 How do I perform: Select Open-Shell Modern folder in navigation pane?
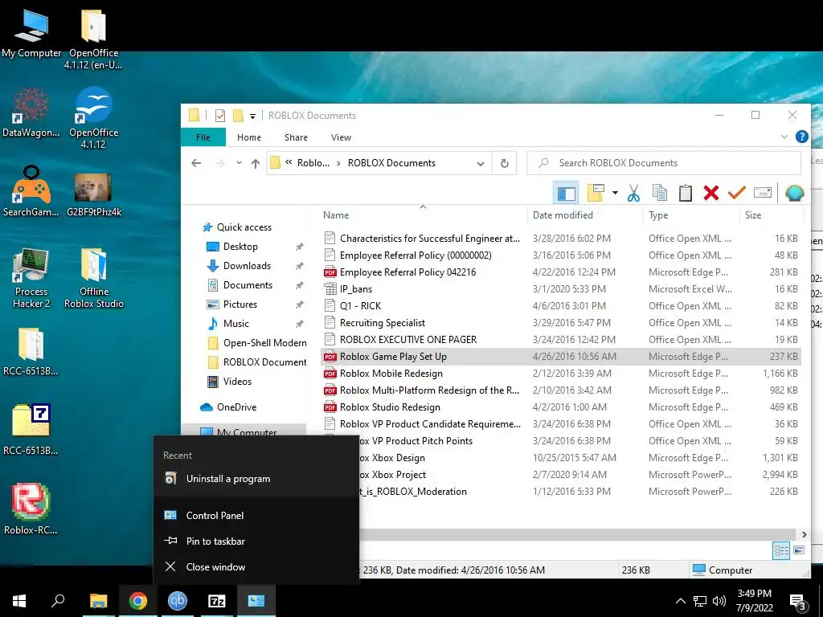point(264,343)
